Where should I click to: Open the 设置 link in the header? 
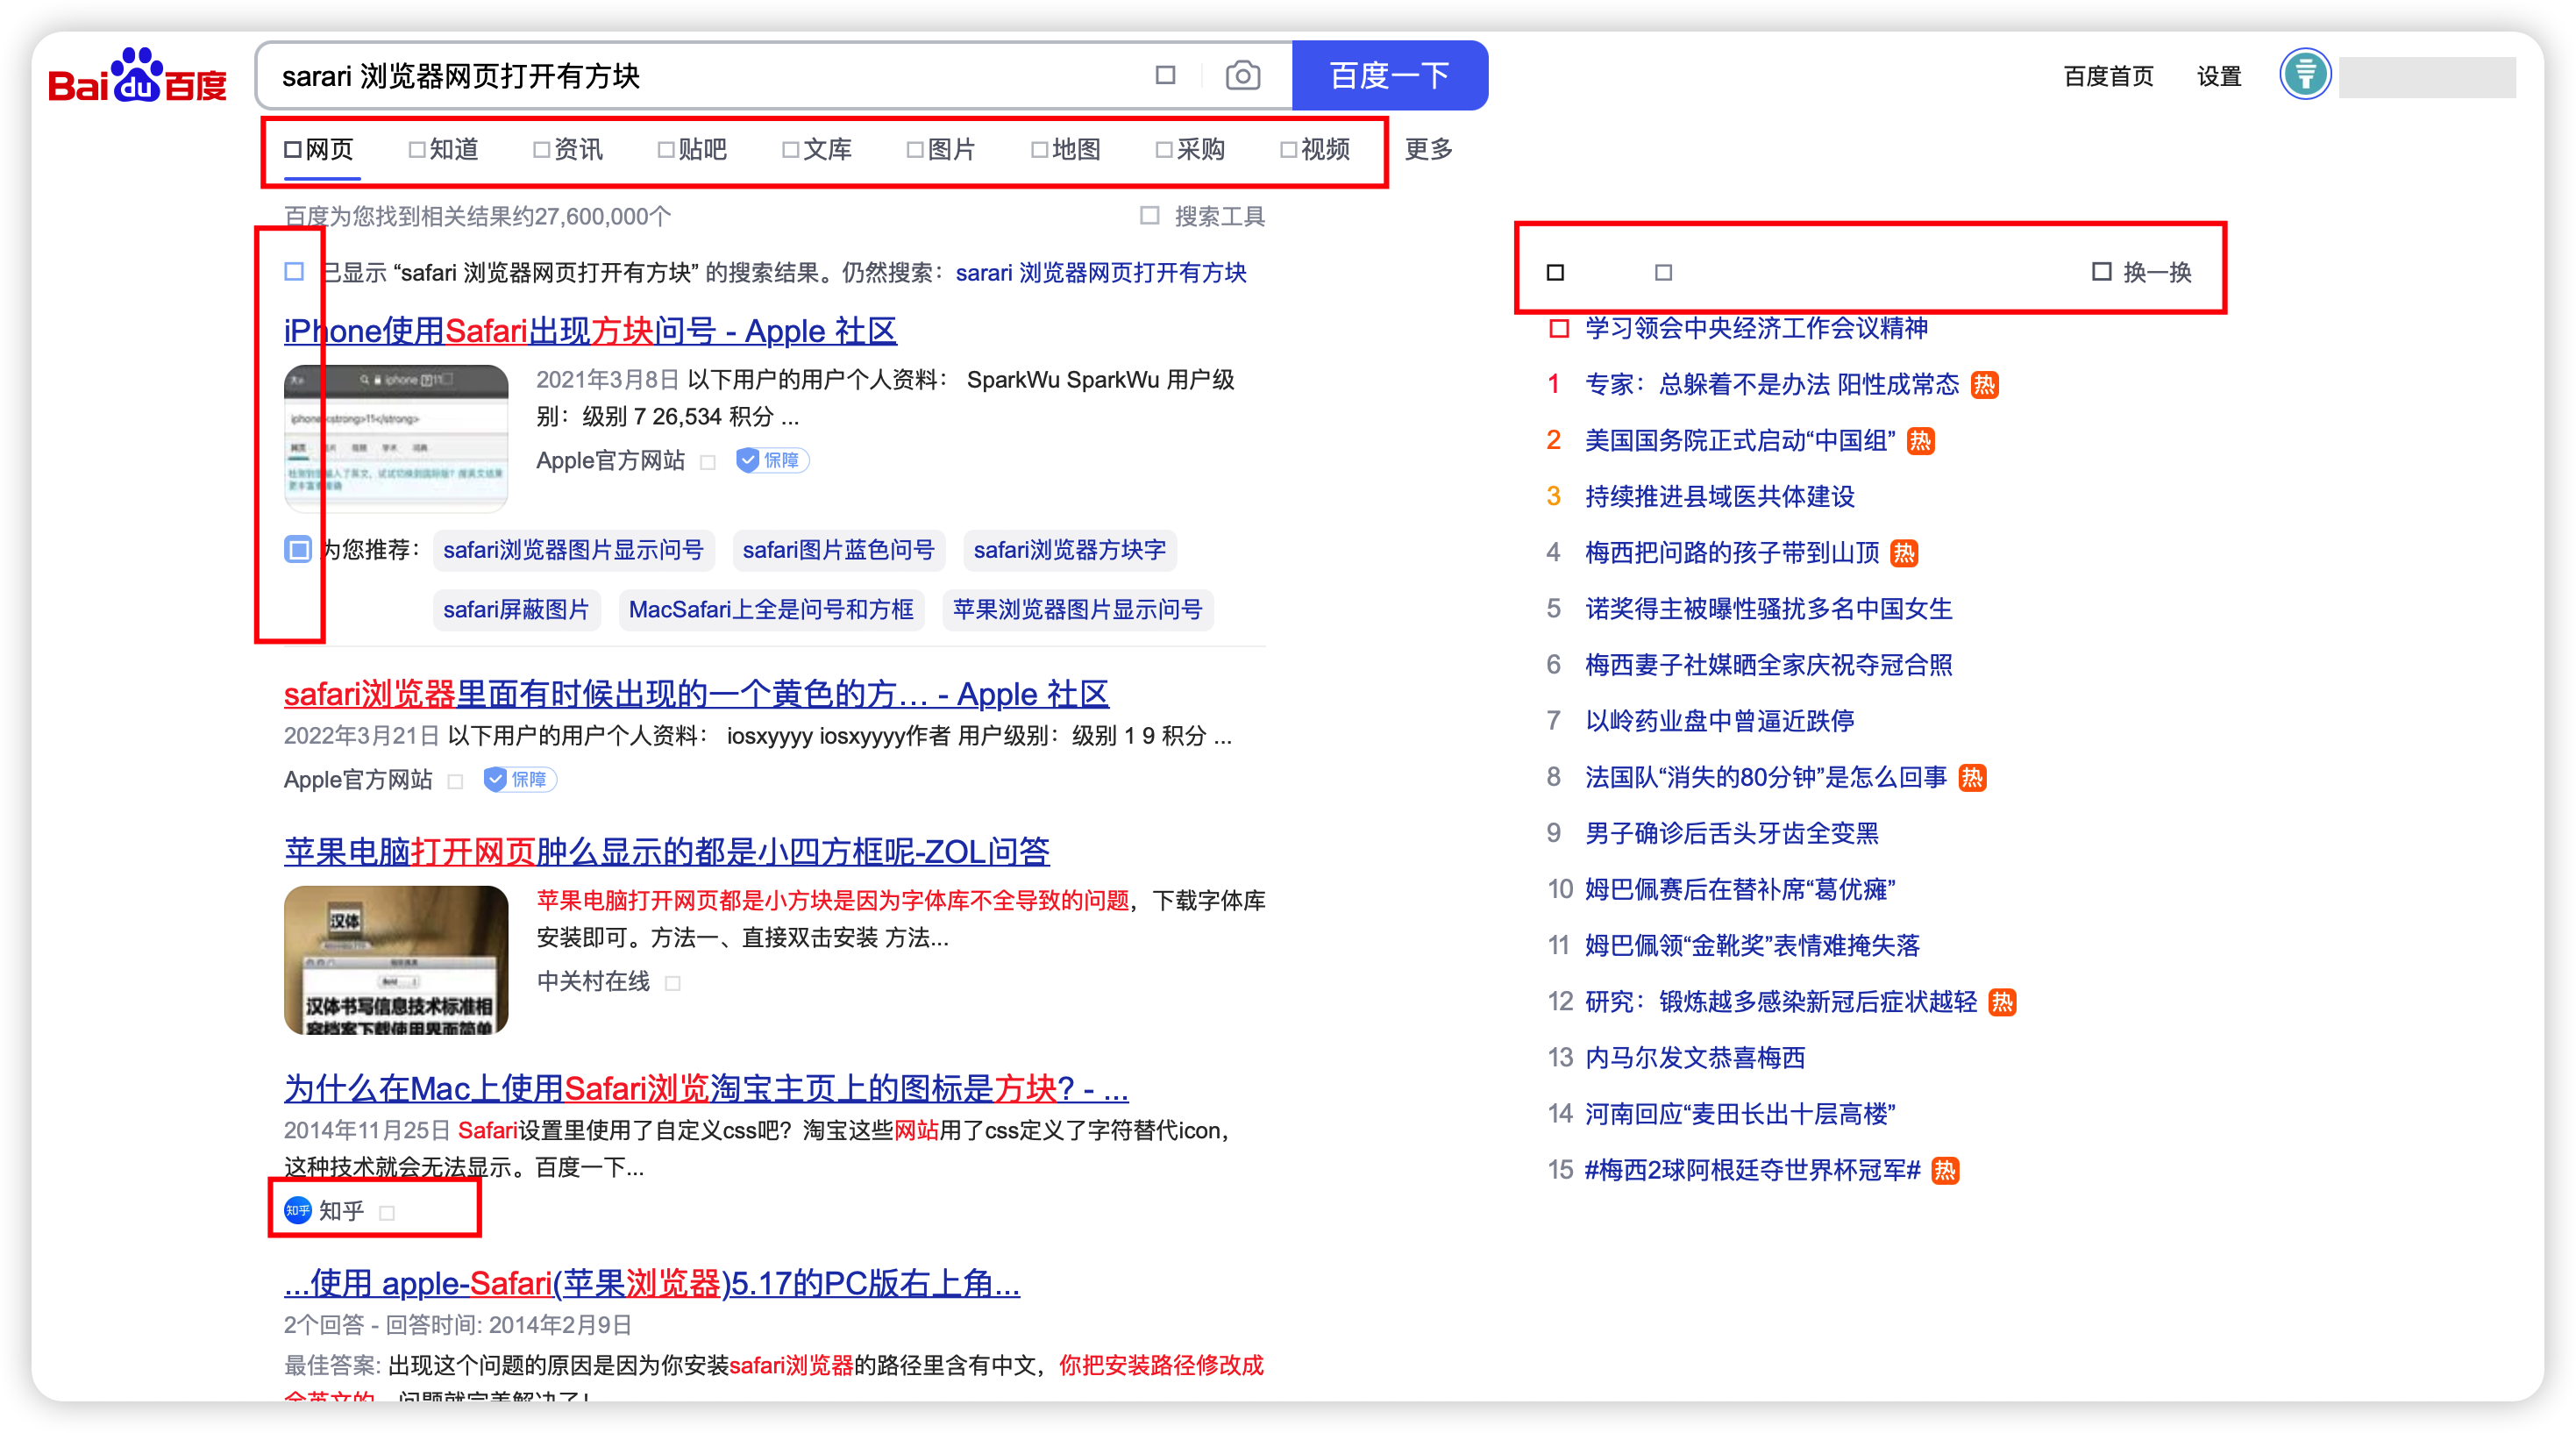[2218, 76]
